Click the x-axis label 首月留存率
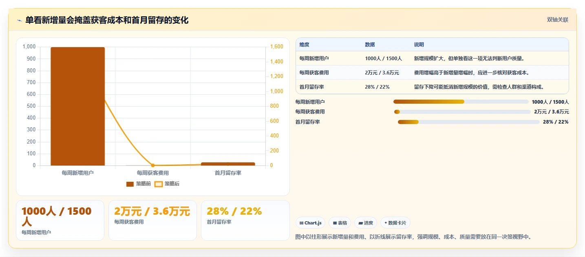This screenshot has height=257, width=585. (x=228, y=173)
